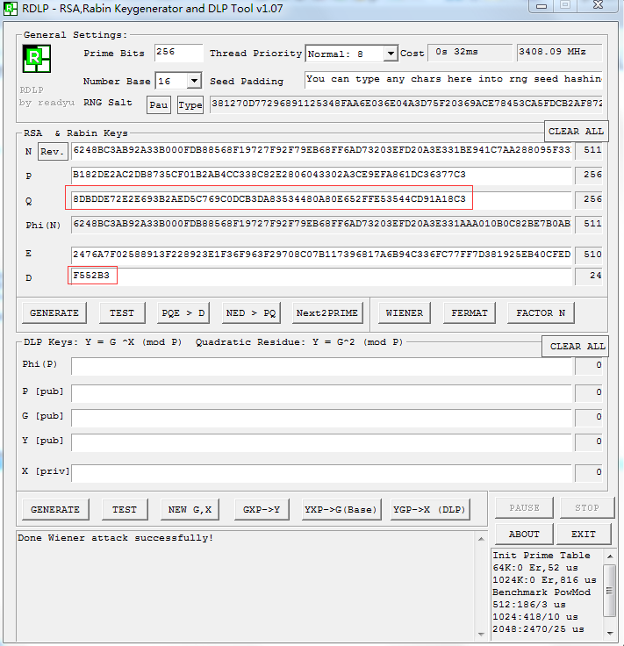Click 'Done Wiener attack successfully!' message
Viewport: 624px width, 646px height.
coord(116,538)
